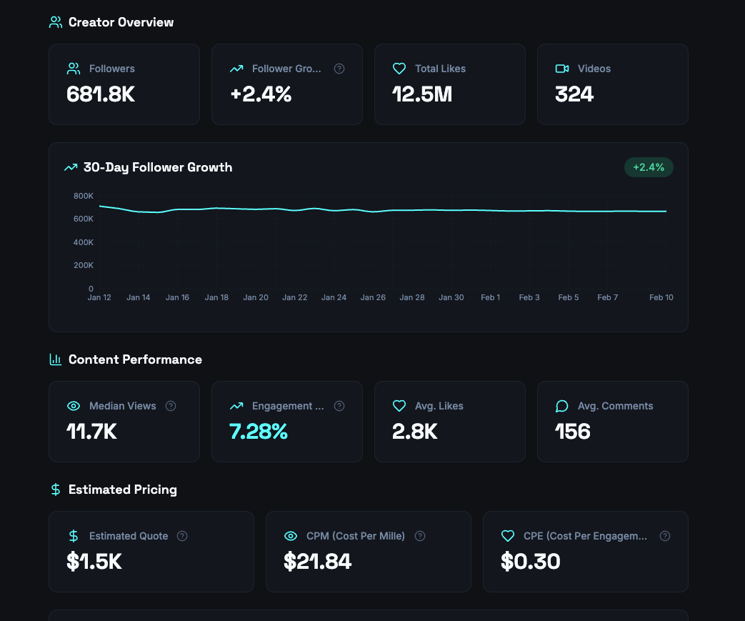The width and height of the screenshot is (745, 621).
Task: Click the CPE heart icon
Action: pos(507,535)
